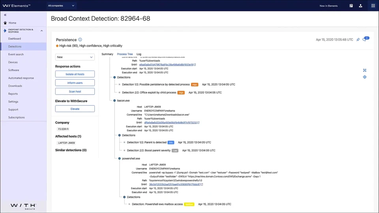
Task: Open external link icon beside bacon.exe SHA1
Action: click(198, 123)
